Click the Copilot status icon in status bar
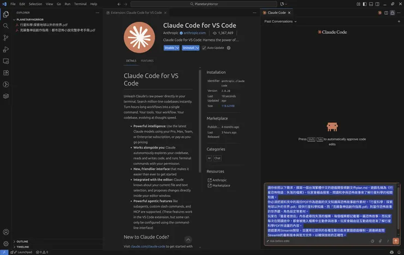Screen dimensions: 404x255 (x=391, y=252)
